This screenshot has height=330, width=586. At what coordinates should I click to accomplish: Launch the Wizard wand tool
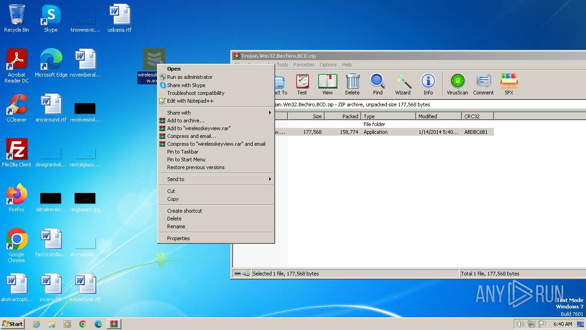[x=403, y=84]
